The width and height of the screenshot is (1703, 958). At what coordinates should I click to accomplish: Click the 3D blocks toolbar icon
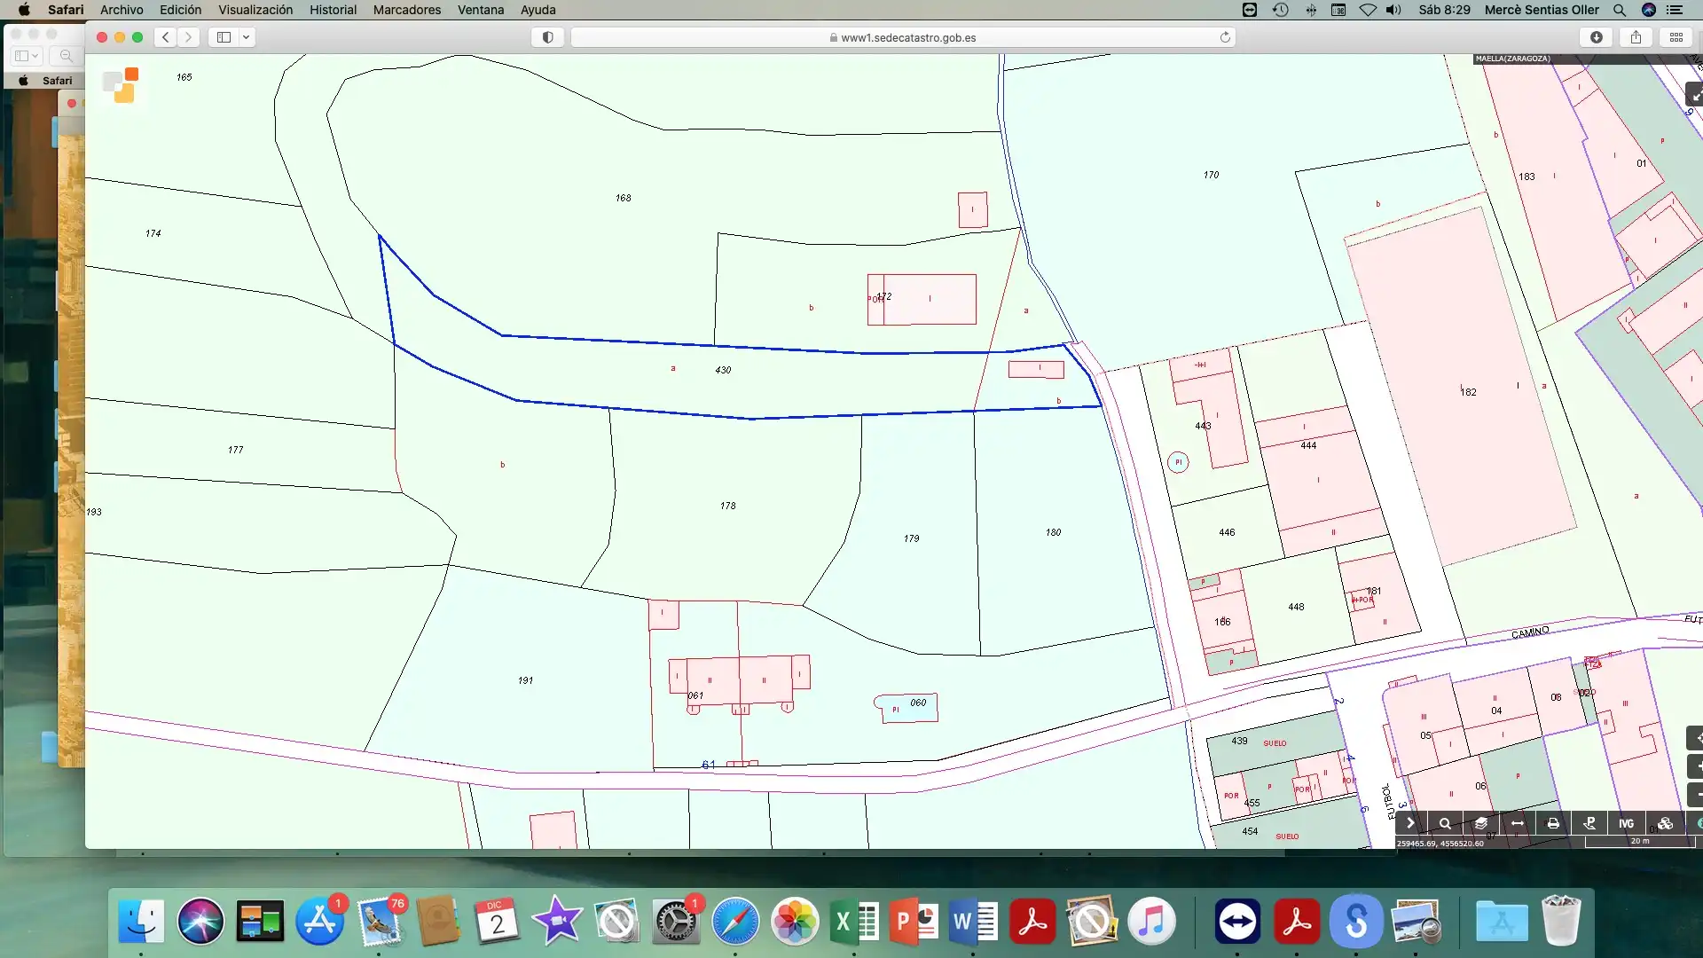1665,823
